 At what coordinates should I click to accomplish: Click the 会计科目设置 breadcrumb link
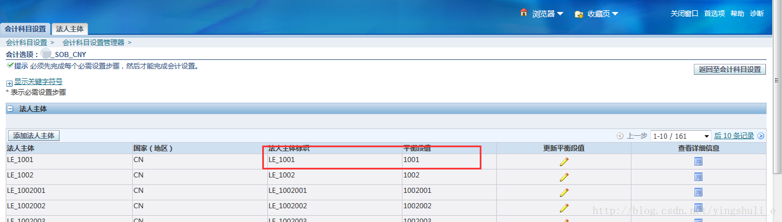tap(26, 43)
